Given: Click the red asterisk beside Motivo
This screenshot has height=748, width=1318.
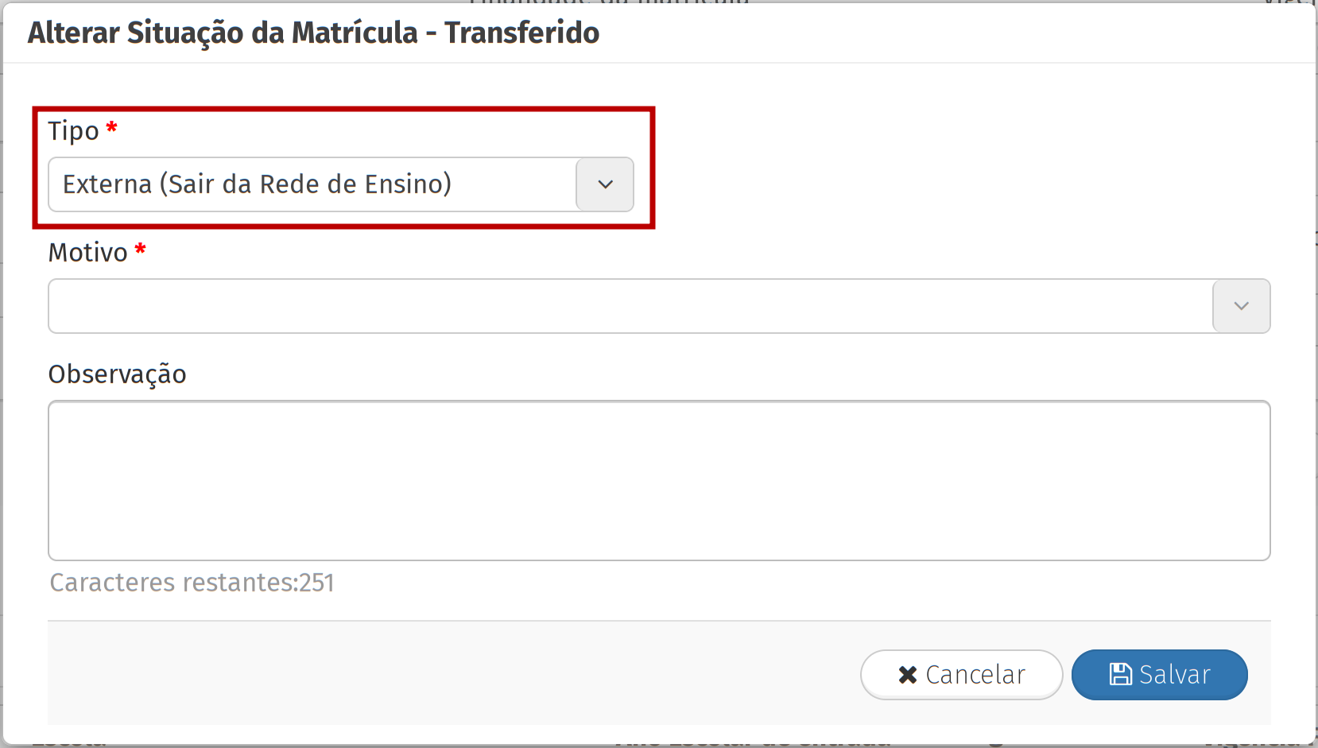Looking at the screenshot, I should coord(141,249).
